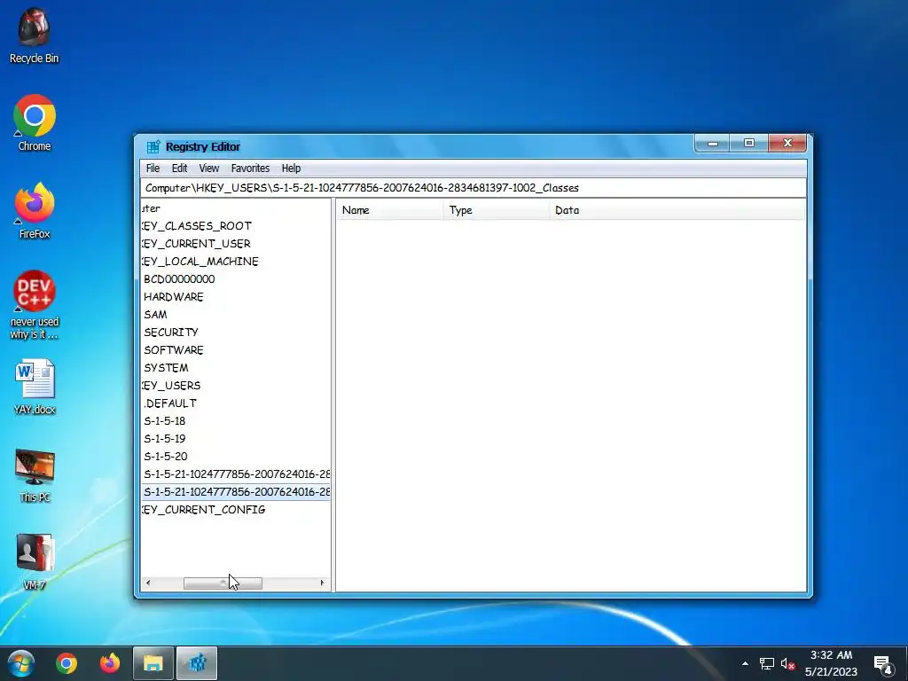908x681 pixels.
Task: Open File Explorer from the taskbar
Action: pos(153,663)
